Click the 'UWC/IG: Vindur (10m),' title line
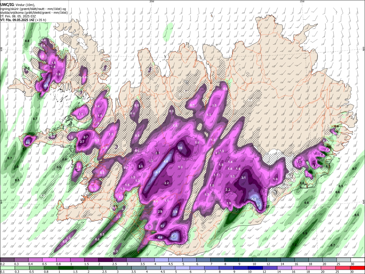 [x=17, y=5]
